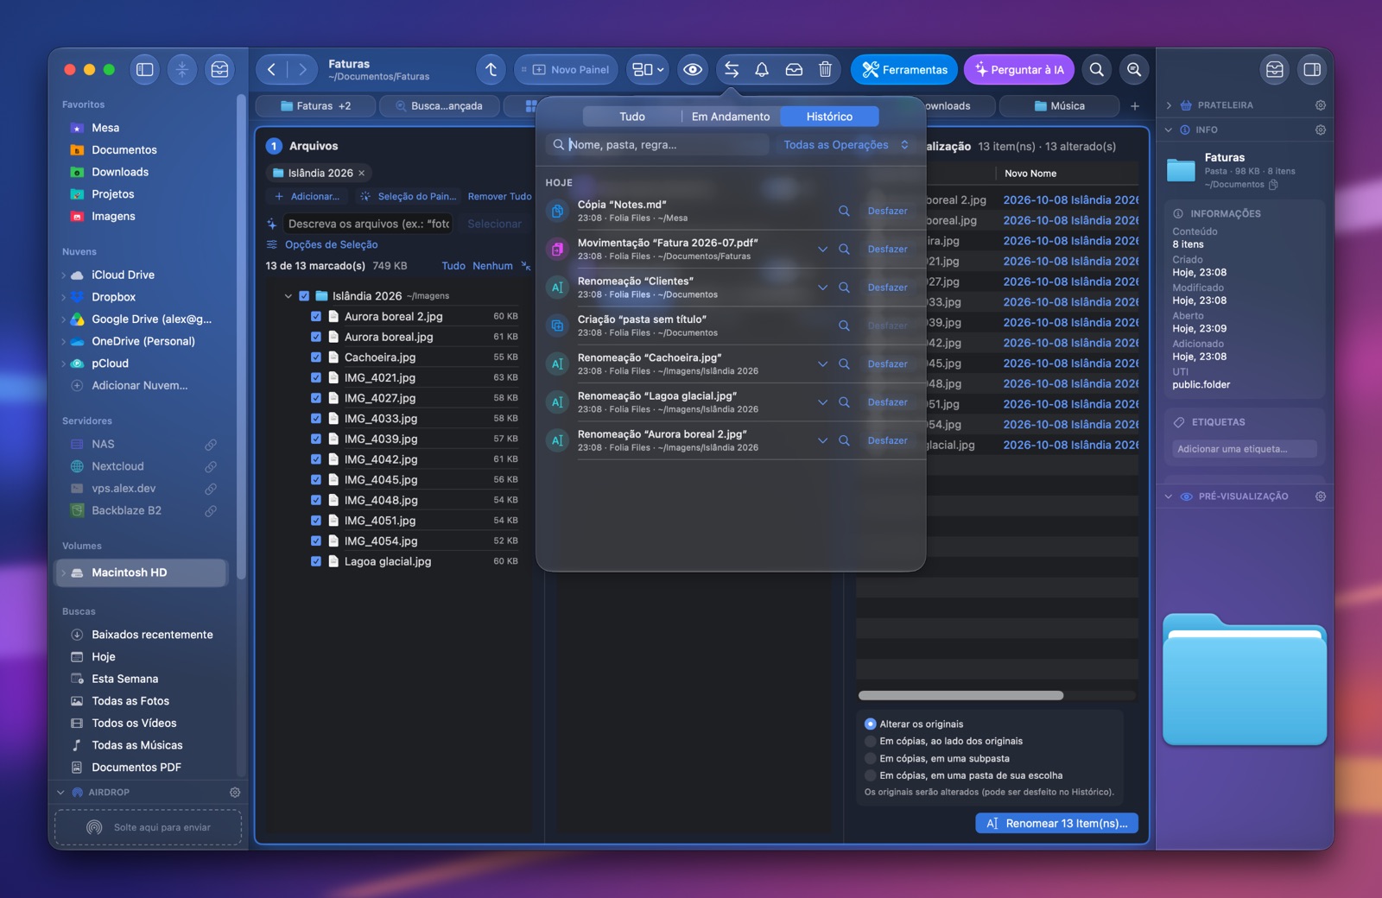Viewport: 1382px width, 898px height.
Task: Open Ferramentas button
Action: click(x=904, y=70)
